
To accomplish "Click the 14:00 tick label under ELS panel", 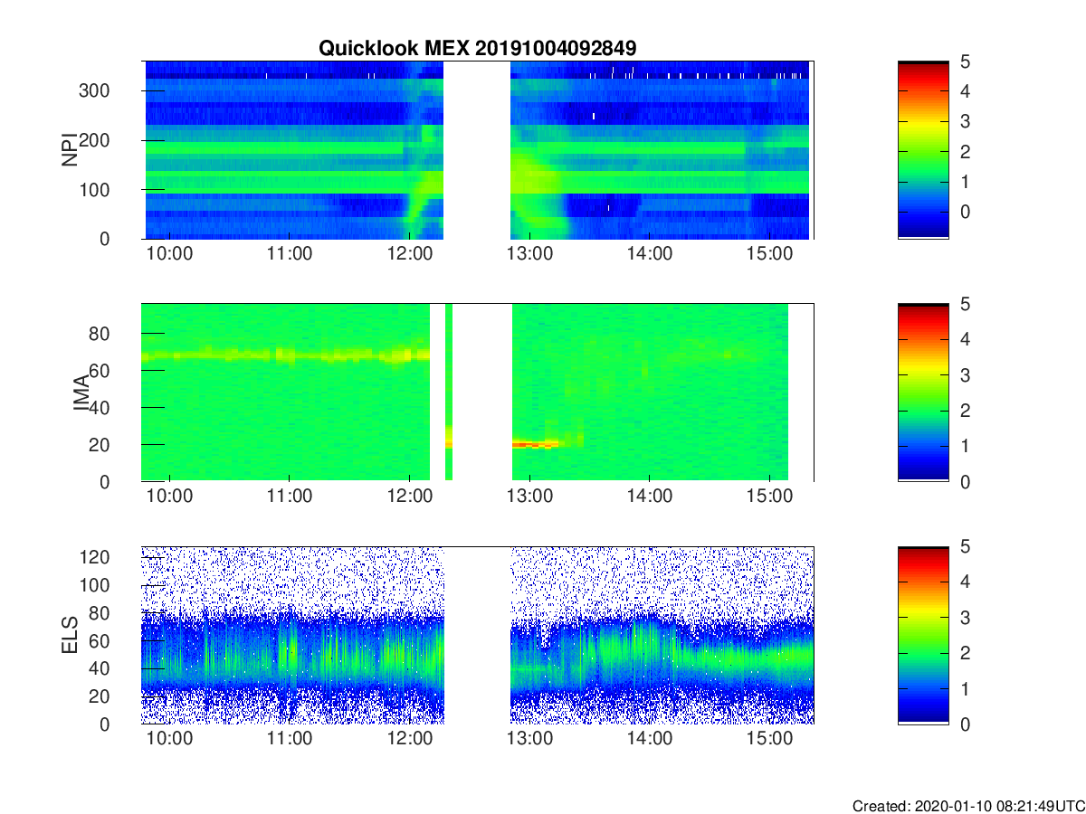I will tap(649, 740).
